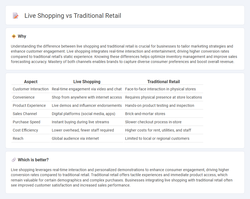The height and width of the screenshot is (199, 250).
Task: Click the 'Live Shopping' column header
Action: 87,82
